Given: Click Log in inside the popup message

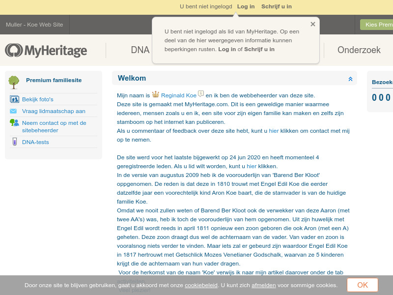Looking at the screenshot, I should tap(227, 49).
